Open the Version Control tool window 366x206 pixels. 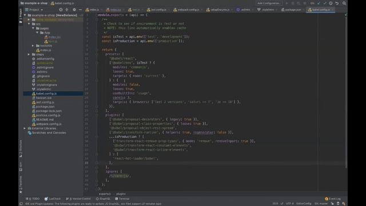[x=78, y=199]
